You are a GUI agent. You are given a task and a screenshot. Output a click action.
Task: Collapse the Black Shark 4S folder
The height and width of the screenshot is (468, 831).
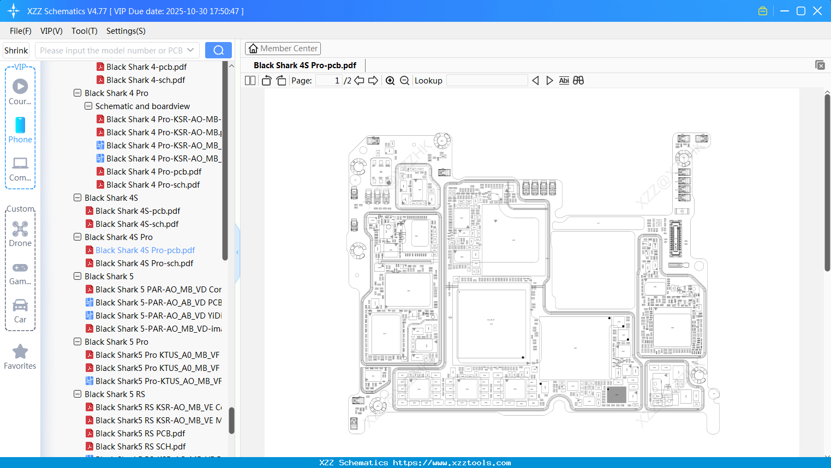click(x=77, y=198)
